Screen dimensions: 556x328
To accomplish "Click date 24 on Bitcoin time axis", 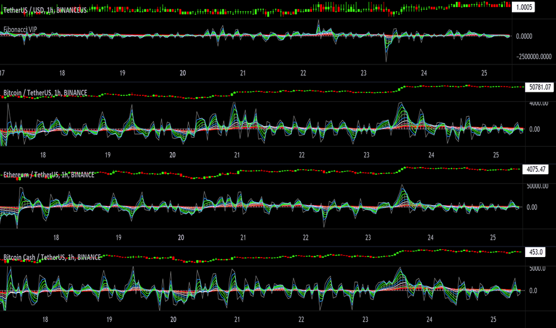I will [431, 155].
